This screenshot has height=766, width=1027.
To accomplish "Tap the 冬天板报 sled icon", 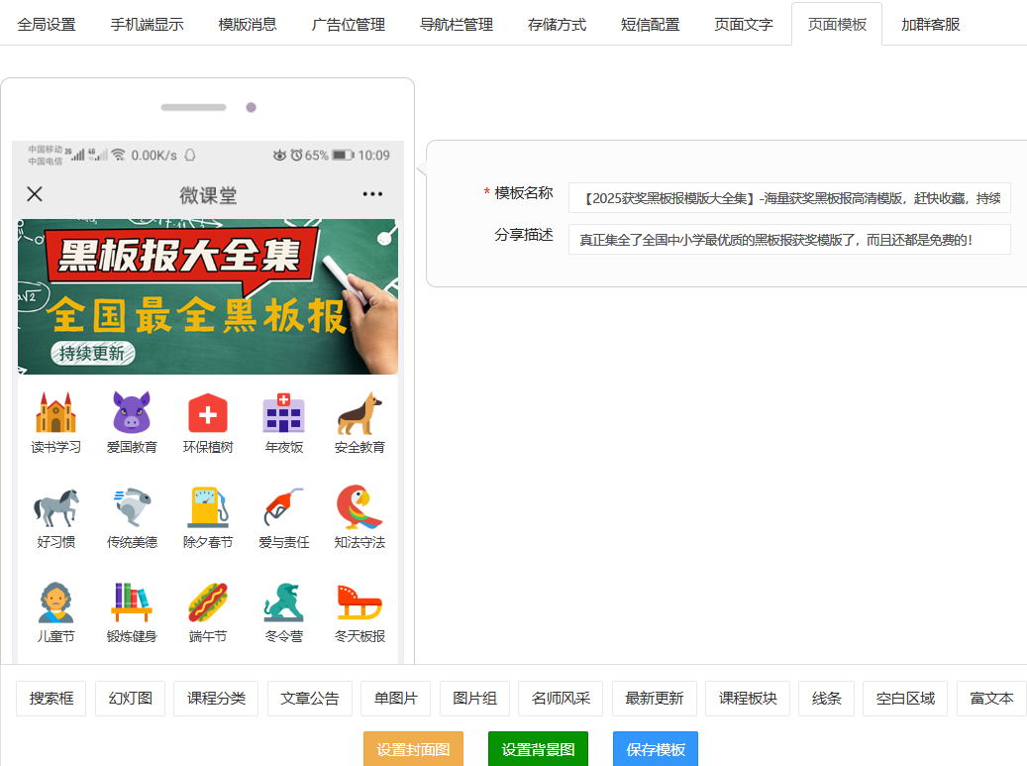I will (x=359, y=602).
